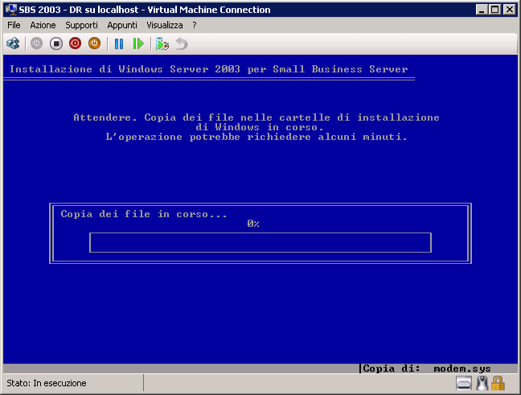
Task: Open the Visualizza menu
Action: (165, 25)
